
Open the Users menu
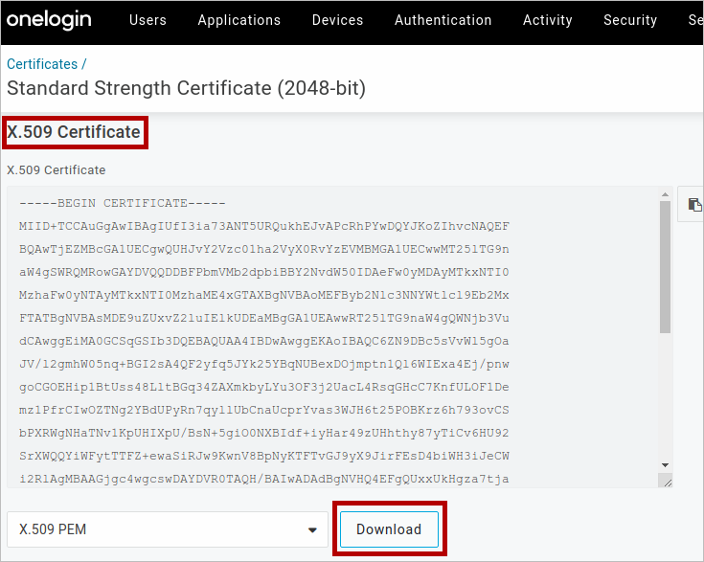[148, 20]
